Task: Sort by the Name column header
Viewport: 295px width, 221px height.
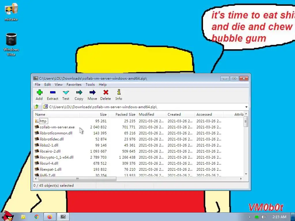Action: click(56, 115)
